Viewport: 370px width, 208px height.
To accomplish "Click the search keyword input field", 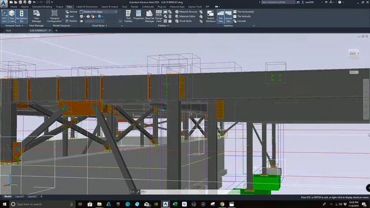I will [x=278, y=2].
